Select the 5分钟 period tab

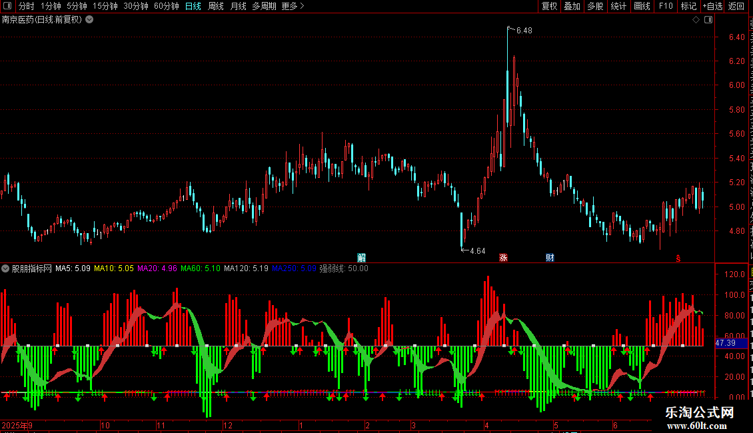(77, 6)
